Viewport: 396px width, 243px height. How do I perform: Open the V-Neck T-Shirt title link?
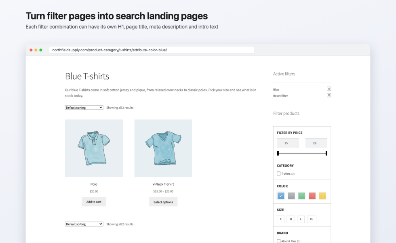pos(163,184)
